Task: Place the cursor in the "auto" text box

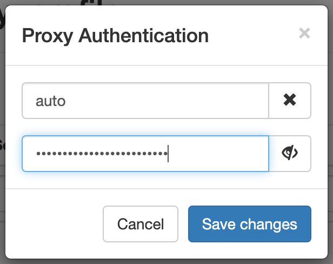Action: tap(145, 100)
